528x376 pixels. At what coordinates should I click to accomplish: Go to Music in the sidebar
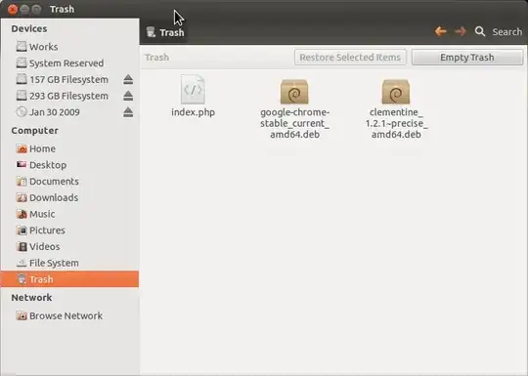pos(69,214)
